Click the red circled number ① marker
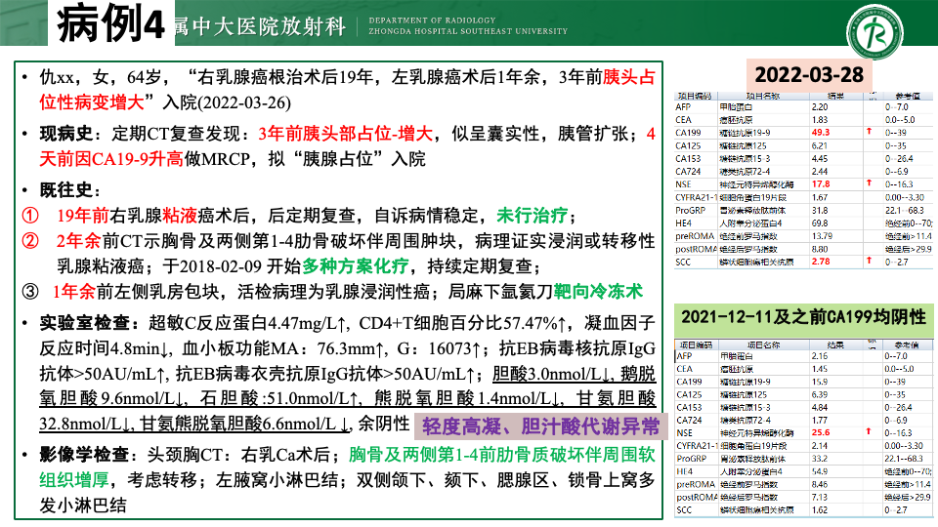Viewport: 938px width, 527px height. tap(30, 215)
